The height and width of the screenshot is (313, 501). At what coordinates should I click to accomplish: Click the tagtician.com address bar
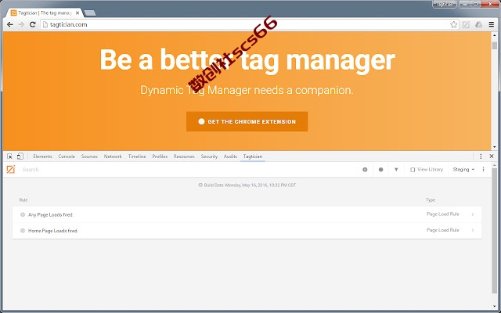click(247, 24)
